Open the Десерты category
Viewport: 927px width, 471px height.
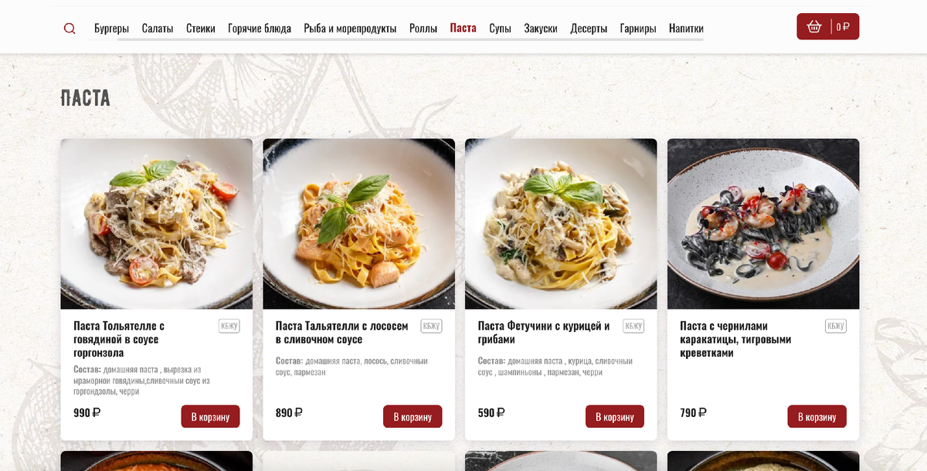589,29
